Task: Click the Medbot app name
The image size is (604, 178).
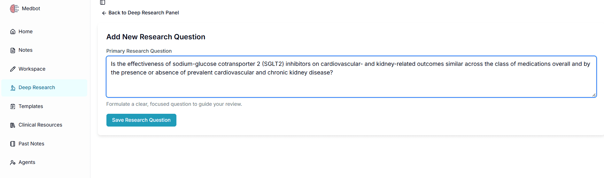Action: (x=31, y=9)
